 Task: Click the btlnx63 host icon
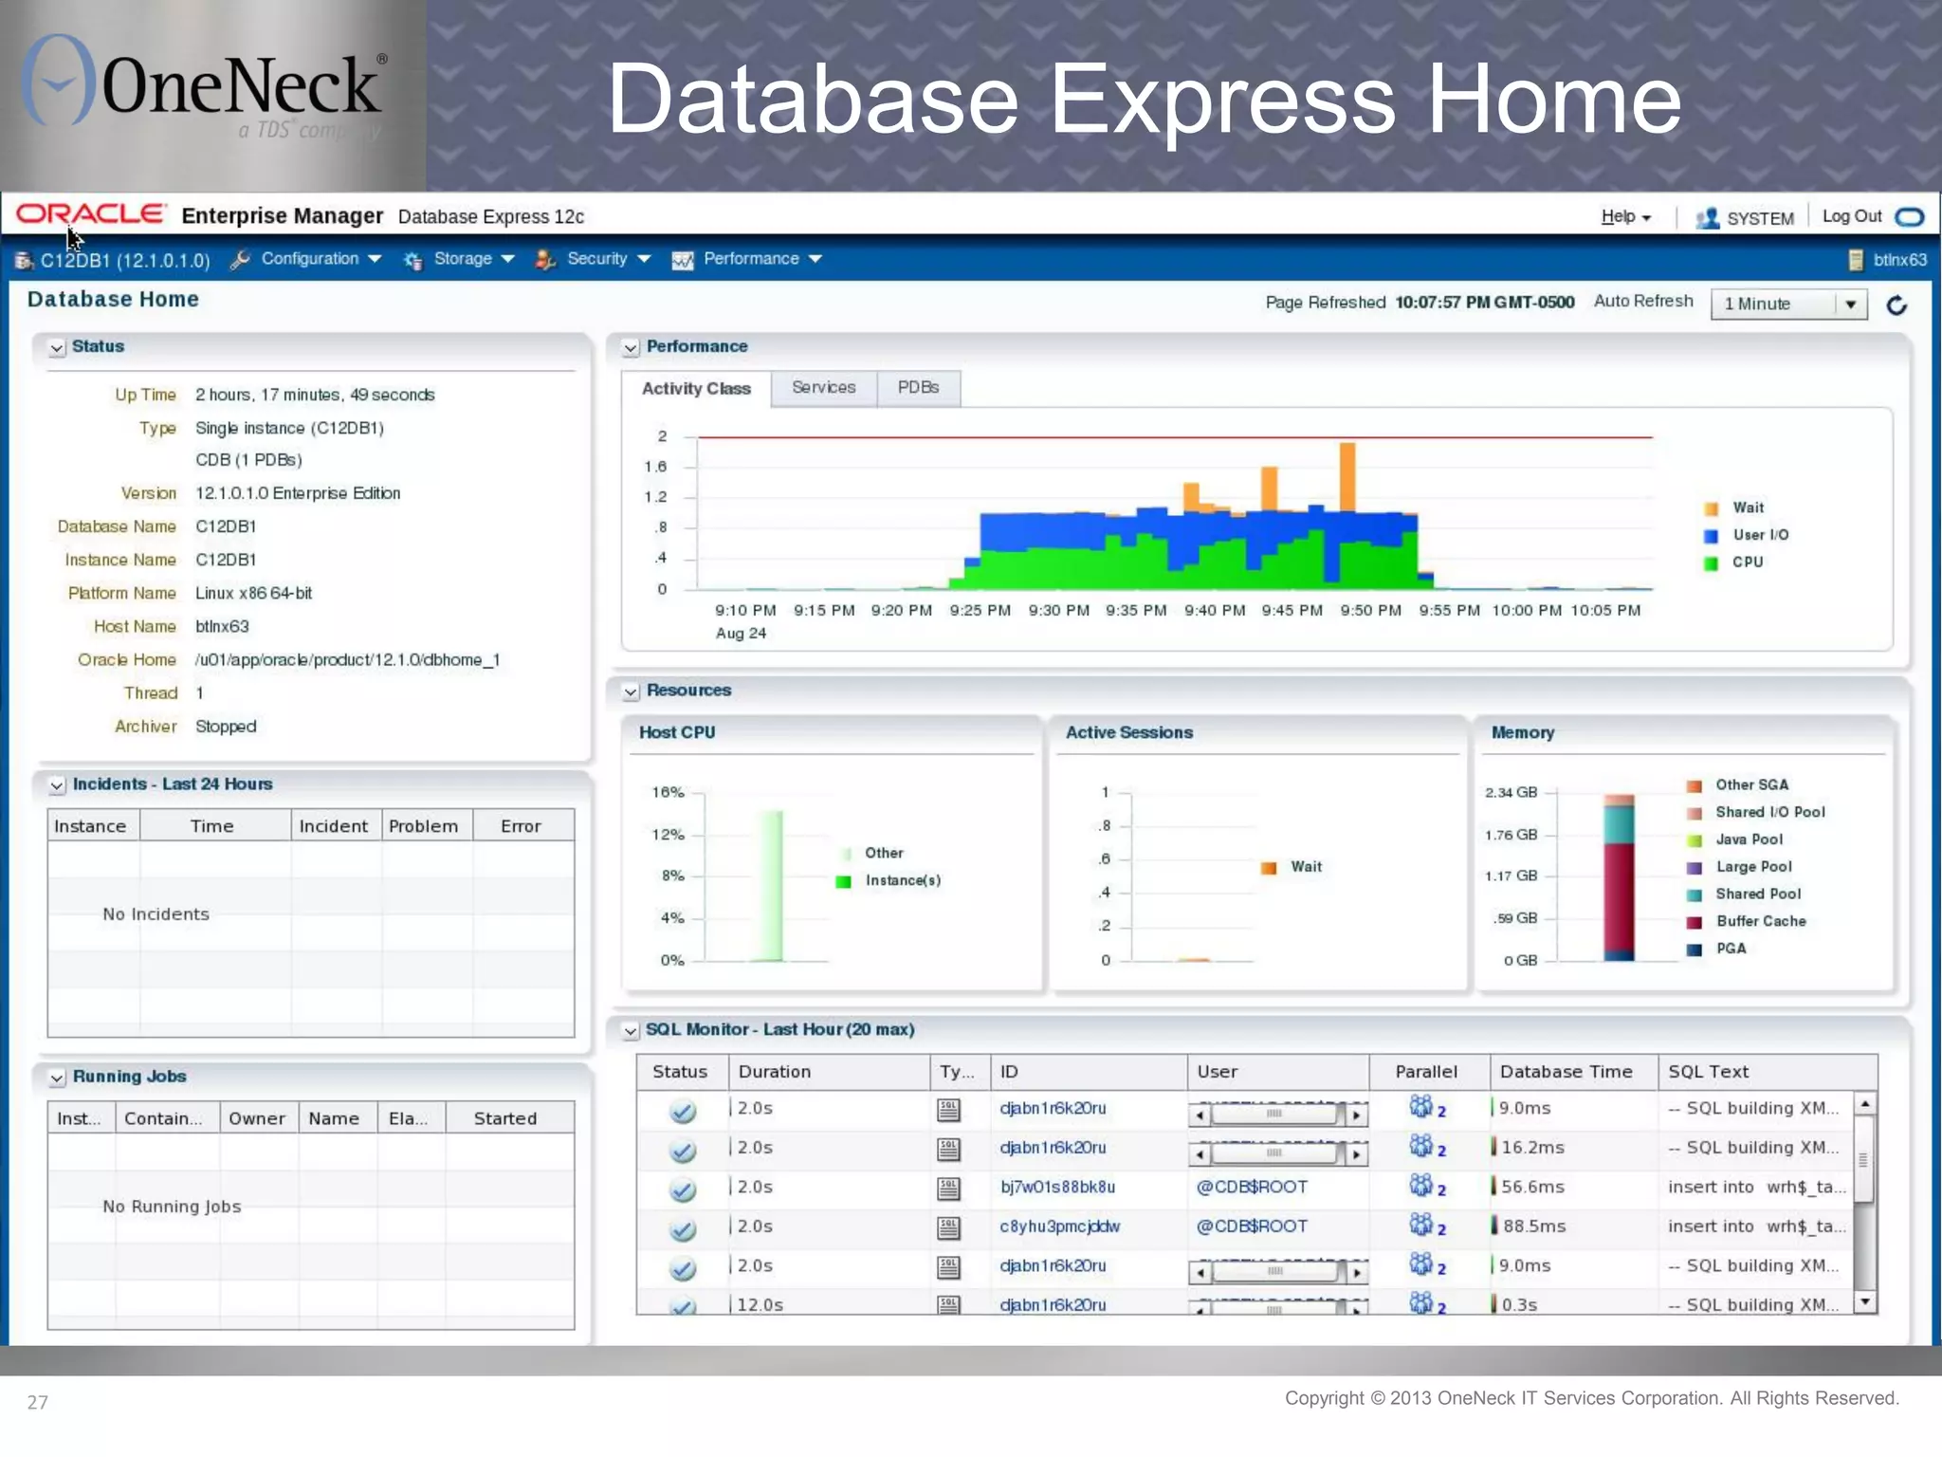coord(1856,260)
